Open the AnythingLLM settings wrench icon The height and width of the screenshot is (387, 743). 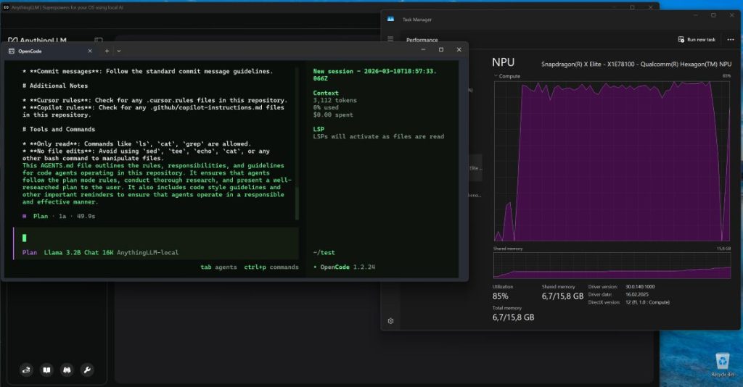(87, 370)
